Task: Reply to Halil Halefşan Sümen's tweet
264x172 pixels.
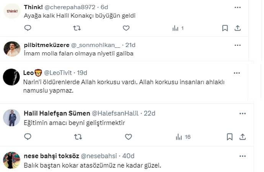Action: (28, 137)
